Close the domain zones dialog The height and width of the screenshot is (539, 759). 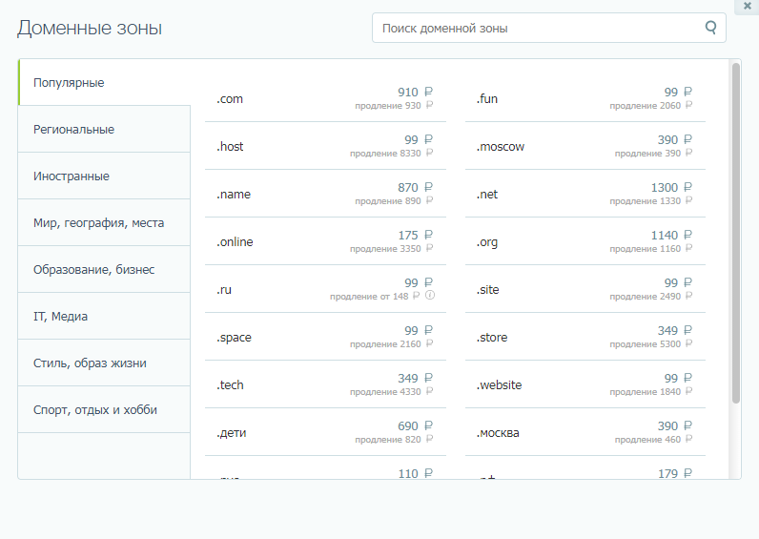[747, 6]
